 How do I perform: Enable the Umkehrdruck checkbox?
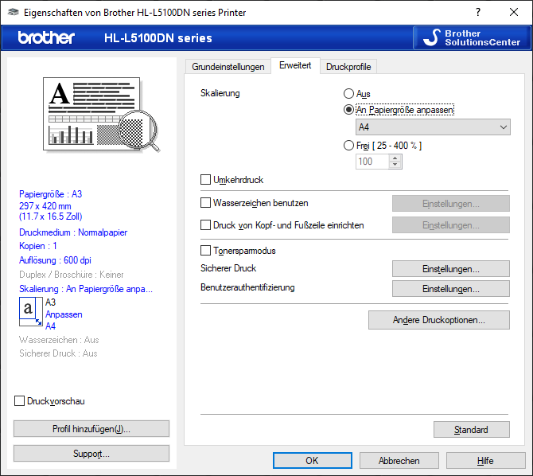click(206, 180)
